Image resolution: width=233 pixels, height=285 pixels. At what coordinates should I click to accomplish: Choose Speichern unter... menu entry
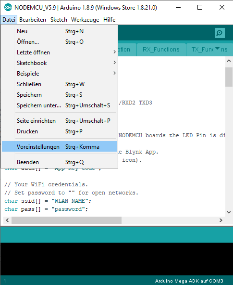(59, 105)
